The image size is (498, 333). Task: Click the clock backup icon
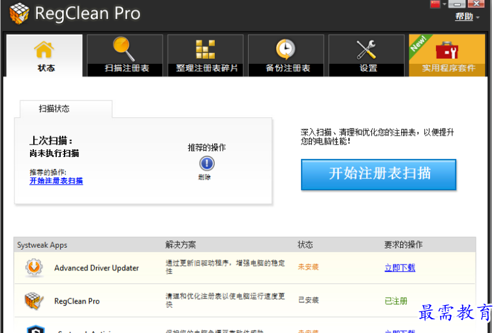285,50
